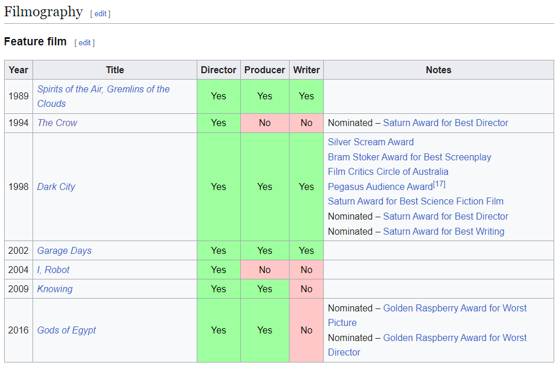
Task: Go to the Garage Days article
Action: click(x=64, y=250)
